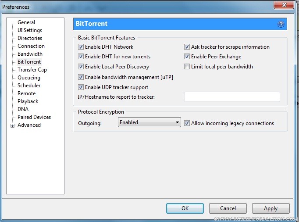299x222 pixels.
Task: Cancel the preferences dialog
Action: [x=228, y=208]
